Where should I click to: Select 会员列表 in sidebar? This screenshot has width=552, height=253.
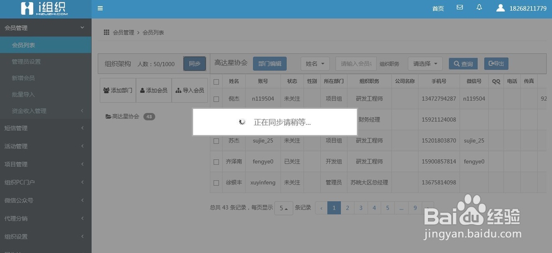46,45
